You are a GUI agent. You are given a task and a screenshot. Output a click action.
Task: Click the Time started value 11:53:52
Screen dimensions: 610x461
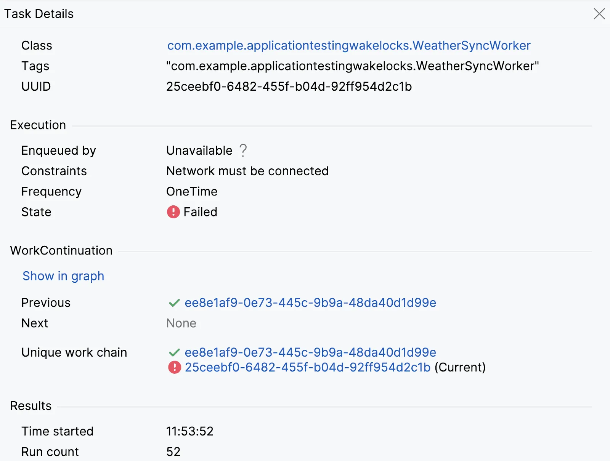[189, 431]
